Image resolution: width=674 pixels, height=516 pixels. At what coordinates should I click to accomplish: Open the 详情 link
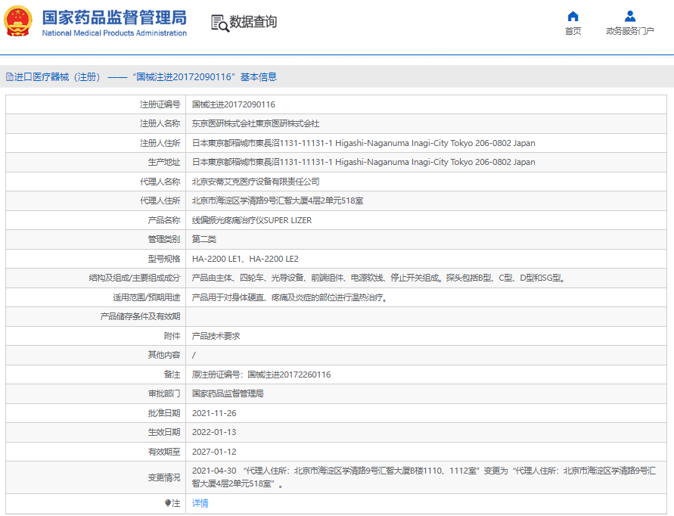click(x=200, y=502)
